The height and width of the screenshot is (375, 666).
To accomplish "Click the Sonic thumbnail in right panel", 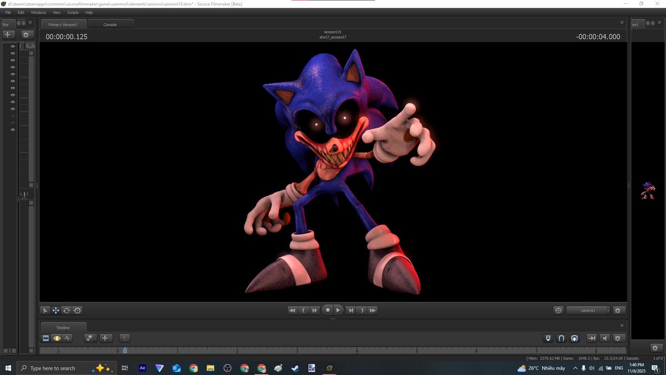I will click(648, 189).
